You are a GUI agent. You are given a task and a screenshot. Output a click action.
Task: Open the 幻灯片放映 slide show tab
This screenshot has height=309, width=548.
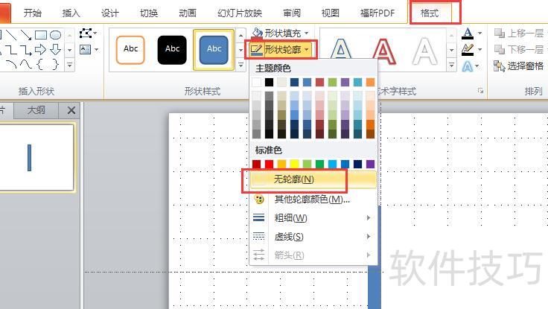[x=240, y=13]
